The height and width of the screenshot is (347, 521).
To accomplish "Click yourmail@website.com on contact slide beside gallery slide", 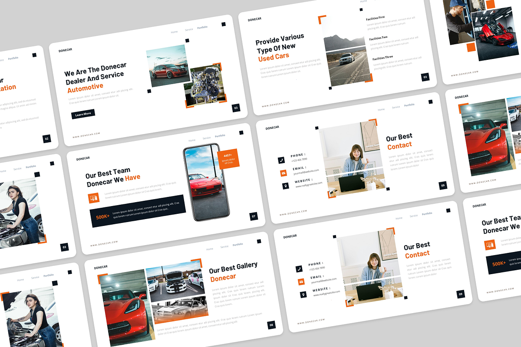I will click(324, 281).
